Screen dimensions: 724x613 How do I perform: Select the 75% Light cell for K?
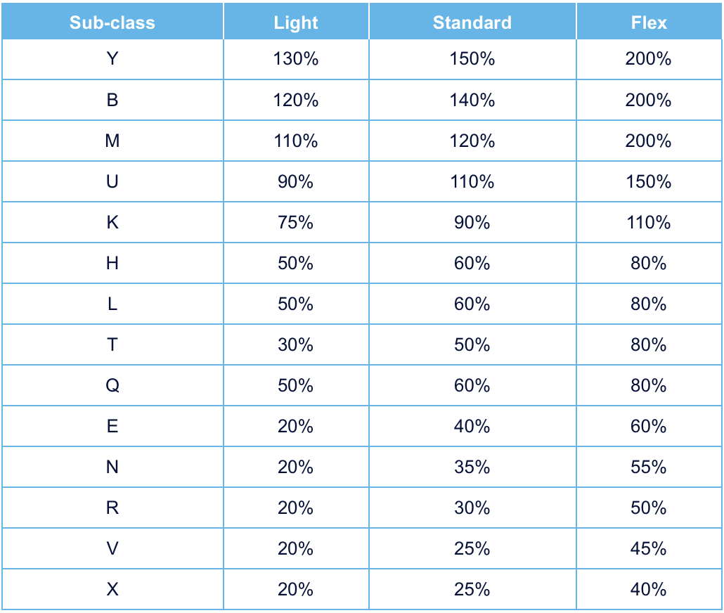(296, 222)
